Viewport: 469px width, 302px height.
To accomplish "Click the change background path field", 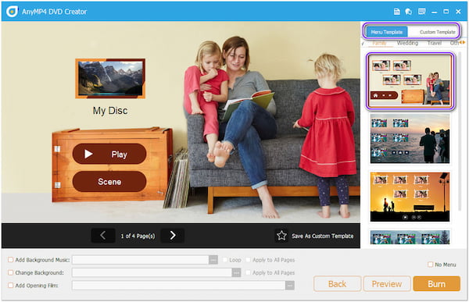I will (152, 272).
